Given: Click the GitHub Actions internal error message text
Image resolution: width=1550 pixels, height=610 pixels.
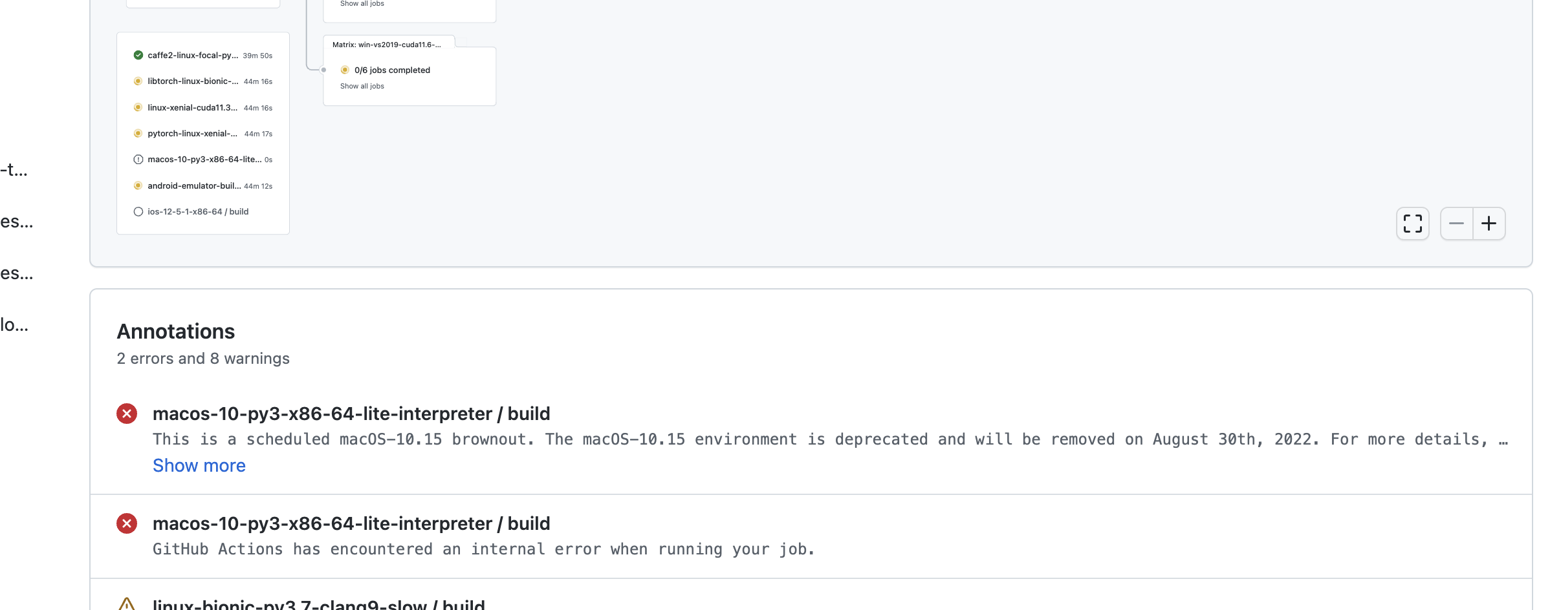Looking at the screenshot, I should click(484, 549).
